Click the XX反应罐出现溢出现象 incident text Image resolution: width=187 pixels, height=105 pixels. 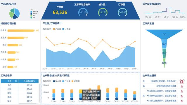166,86
